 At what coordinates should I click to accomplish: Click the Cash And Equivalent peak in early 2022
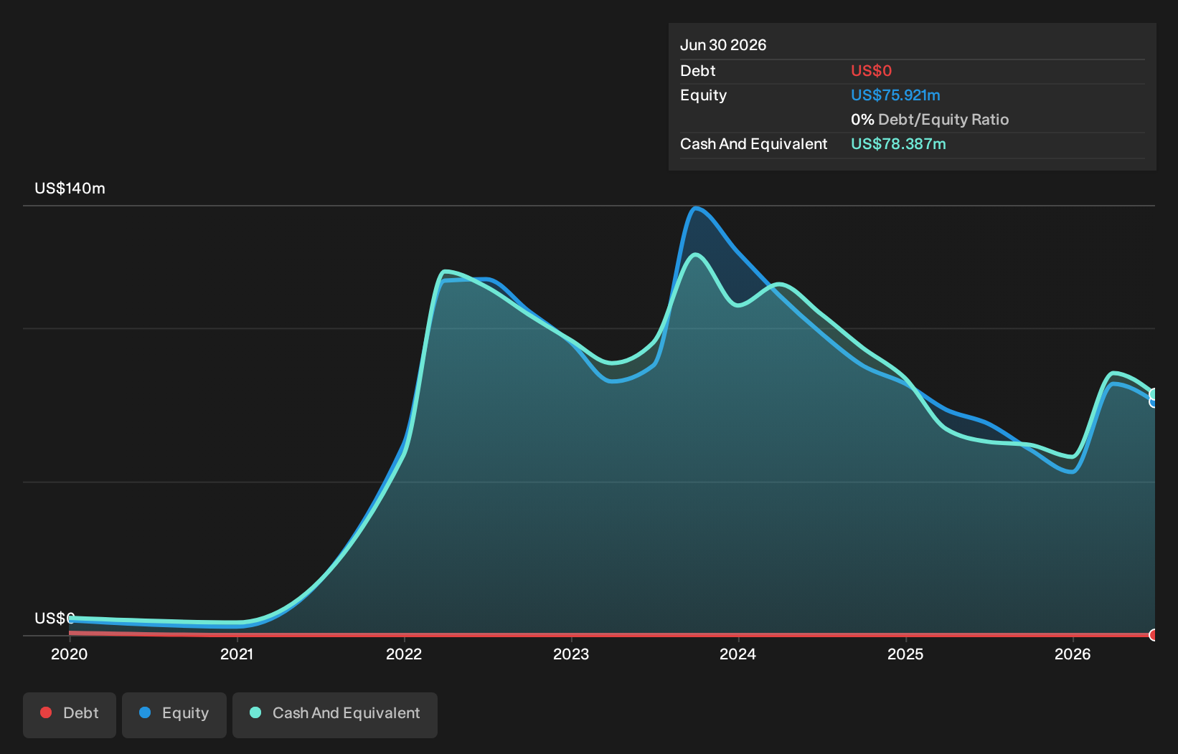click(446, 271)
